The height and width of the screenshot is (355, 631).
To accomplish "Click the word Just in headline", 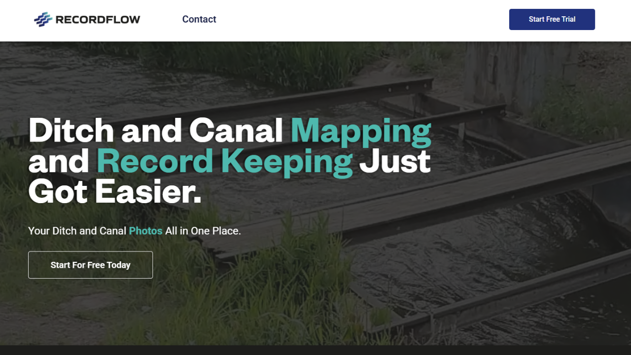I will click(x=395, y=162).
